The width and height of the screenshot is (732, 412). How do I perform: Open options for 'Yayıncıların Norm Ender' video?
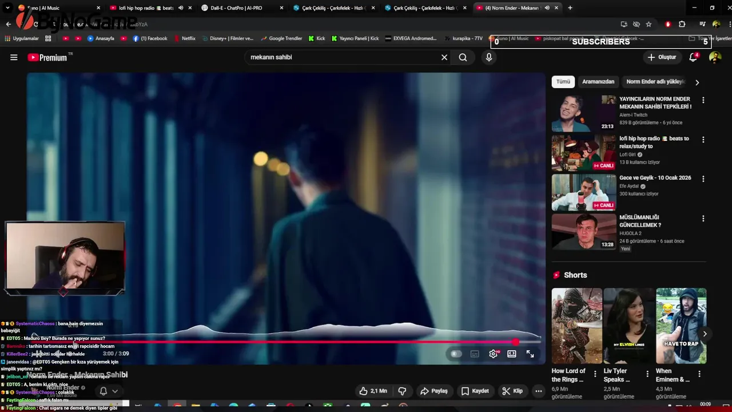pyautogui.click(x=703, y=100)
